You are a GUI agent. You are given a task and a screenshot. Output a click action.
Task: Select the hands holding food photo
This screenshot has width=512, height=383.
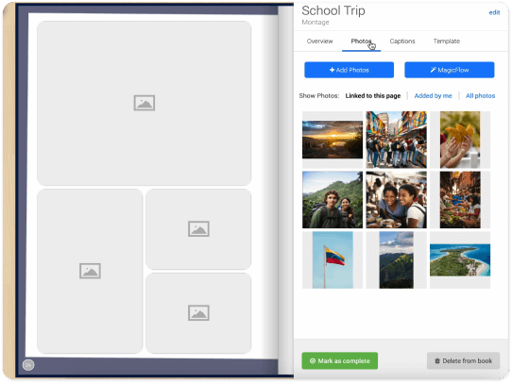pyautogui.click(x=460, y=140)
